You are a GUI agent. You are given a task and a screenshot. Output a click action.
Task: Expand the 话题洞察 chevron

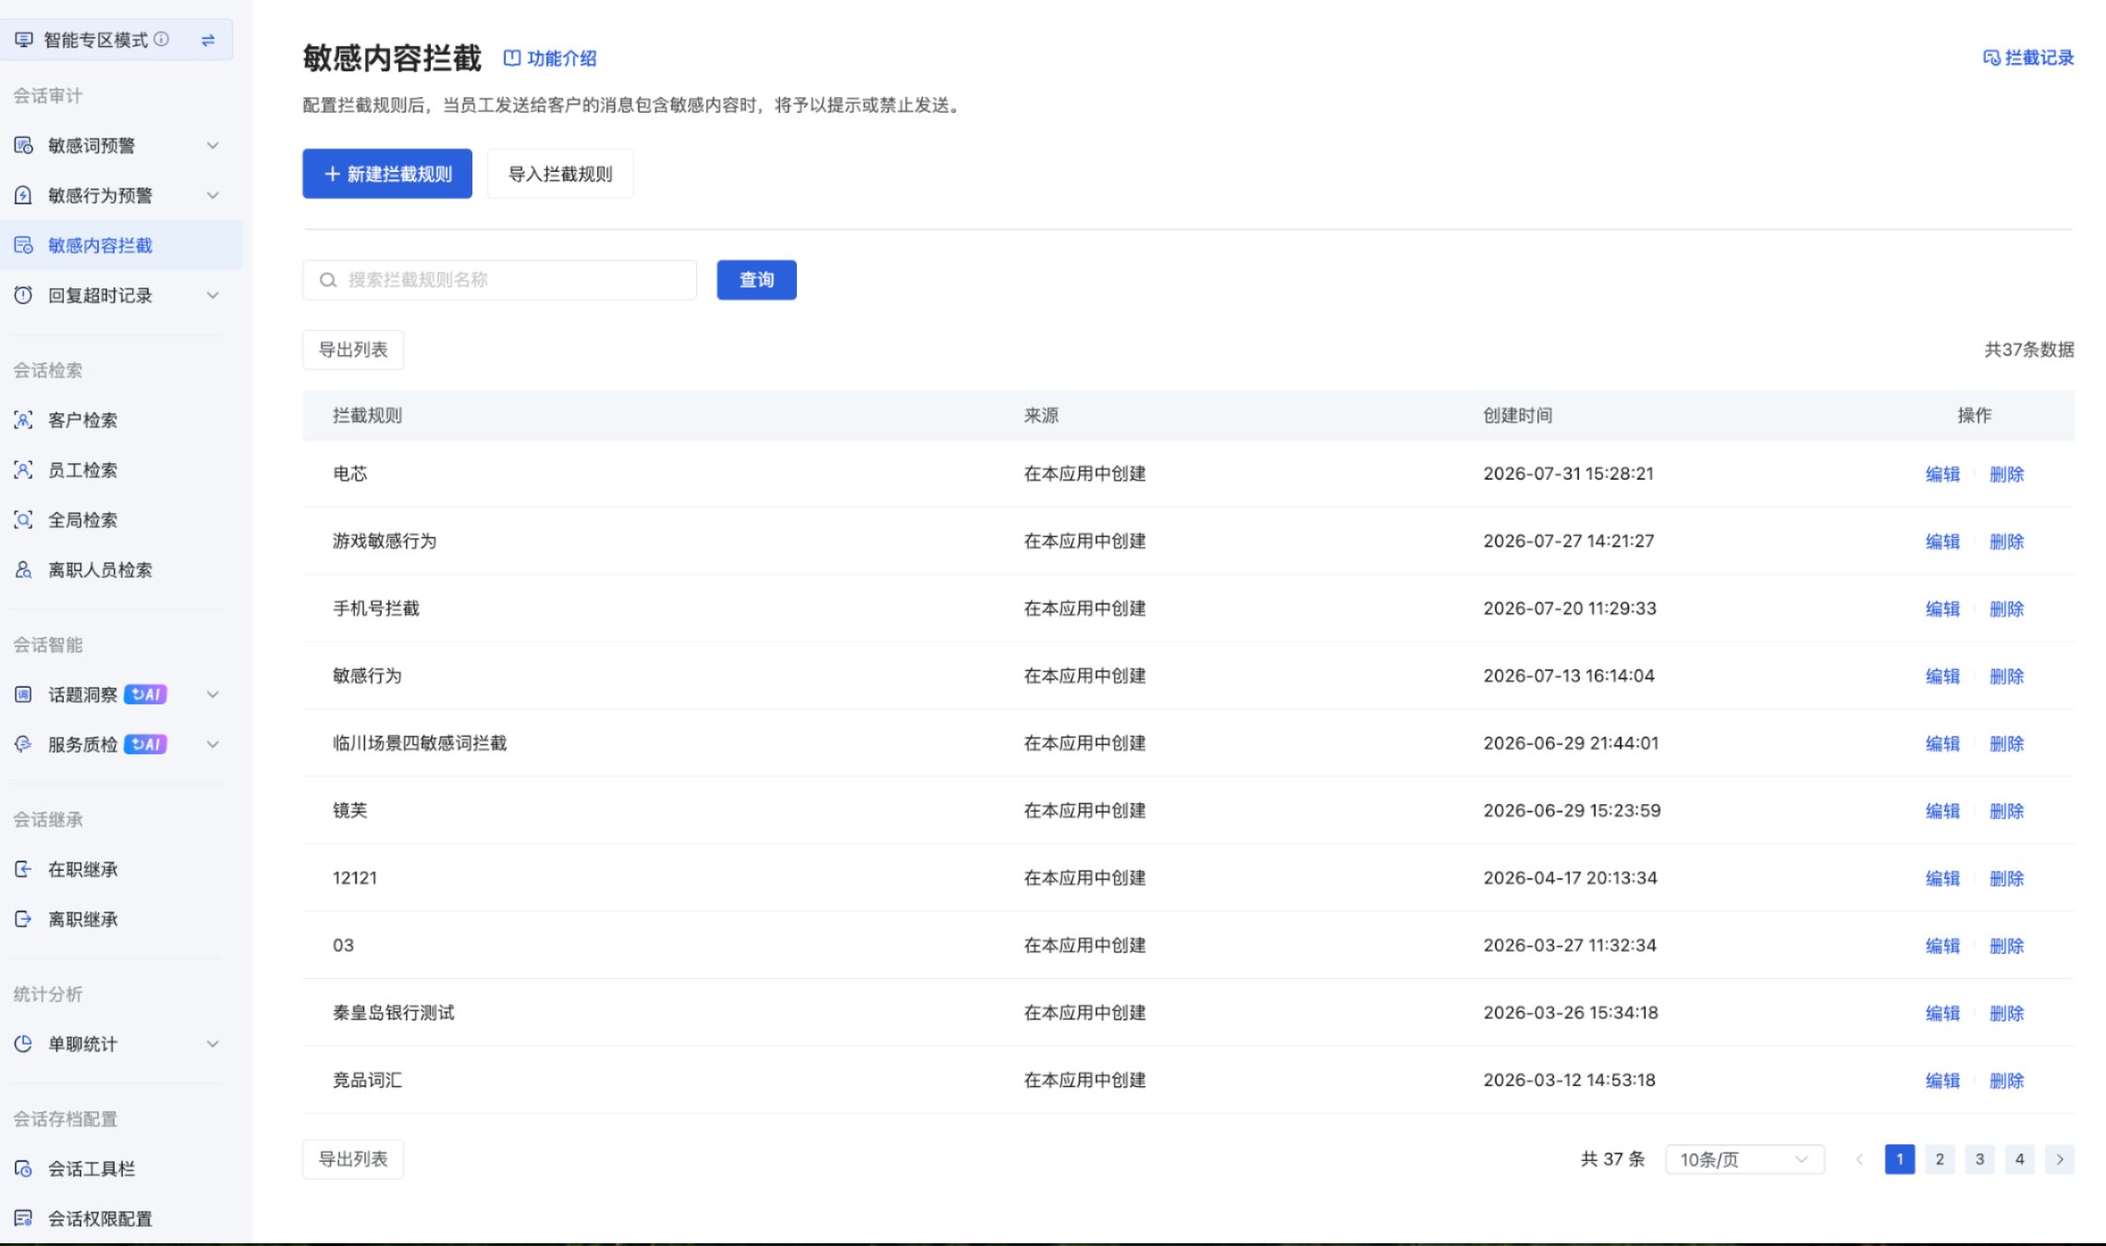(213, 694)
